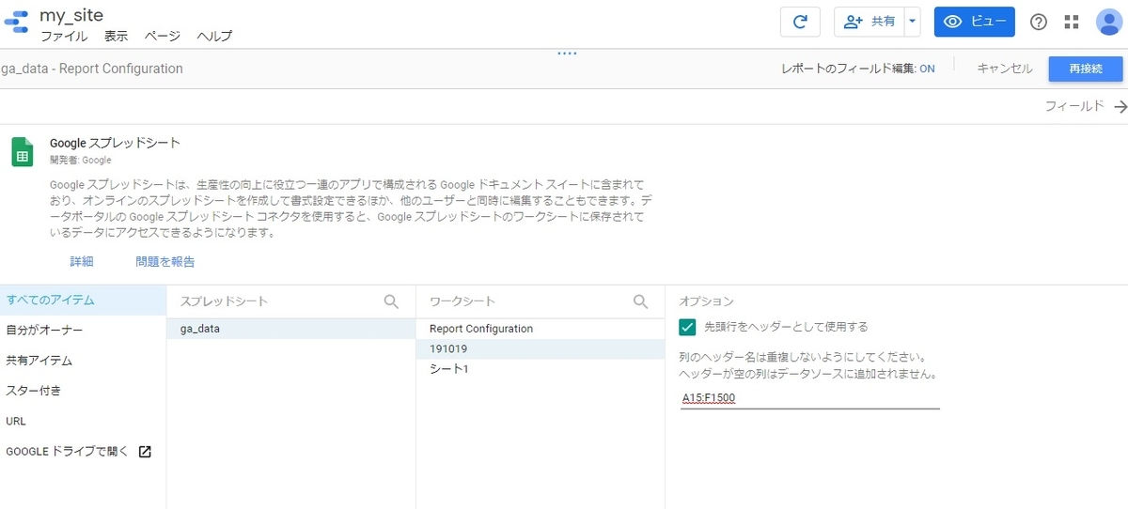Select the シート1 worksheet
The image size is (1128, 509).
click(x=540, y=369)
